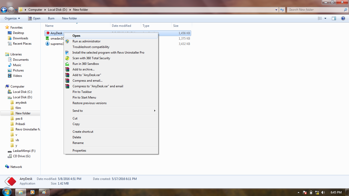Click the search magnifier icon
The height and width of the screenshot is (196, 349).
[x=346, y=10]
